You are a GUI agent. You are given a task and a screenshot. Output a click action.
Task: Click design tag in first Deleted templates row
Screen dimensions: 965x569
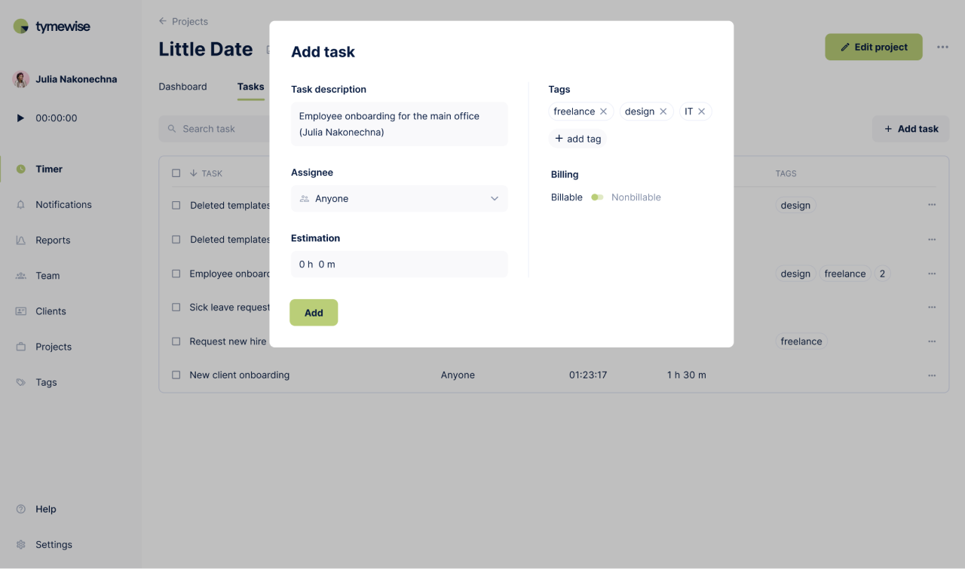[795, 205]
